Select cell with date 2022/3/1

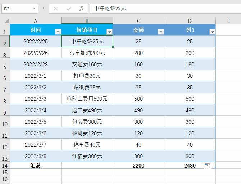click(x=36, y=76)
